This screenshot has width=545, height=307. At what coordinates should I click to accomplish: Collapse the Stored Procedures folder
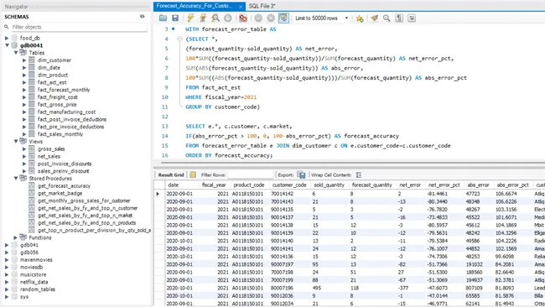[x=16, y=178]
